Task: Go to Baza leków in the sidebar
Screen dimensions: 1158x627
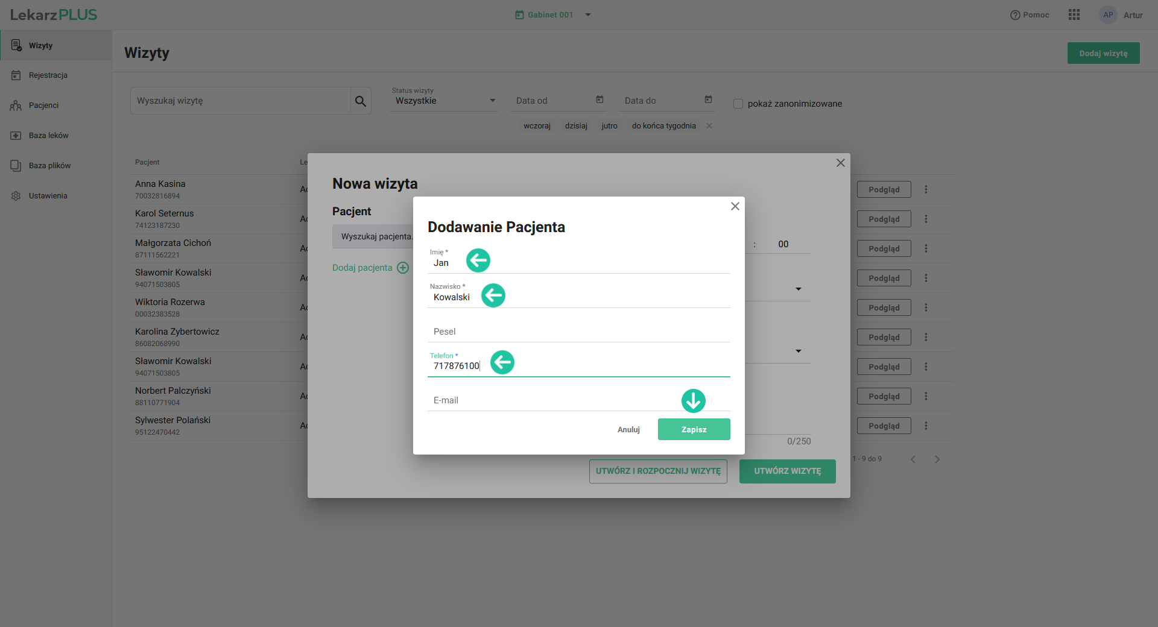Action: [48, 136]
